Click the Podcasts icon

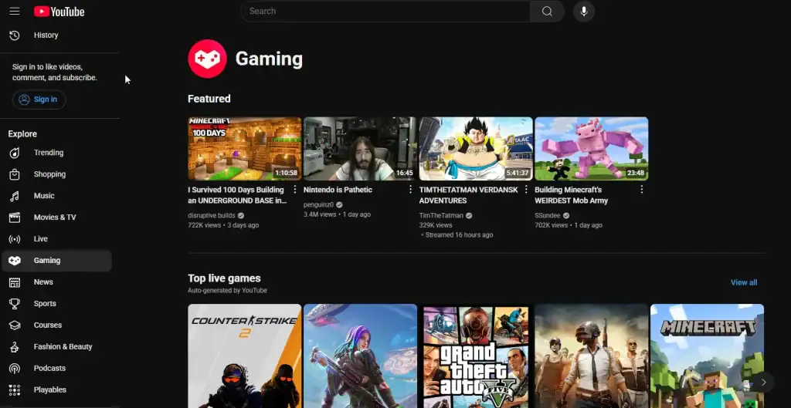coord(15,368)
